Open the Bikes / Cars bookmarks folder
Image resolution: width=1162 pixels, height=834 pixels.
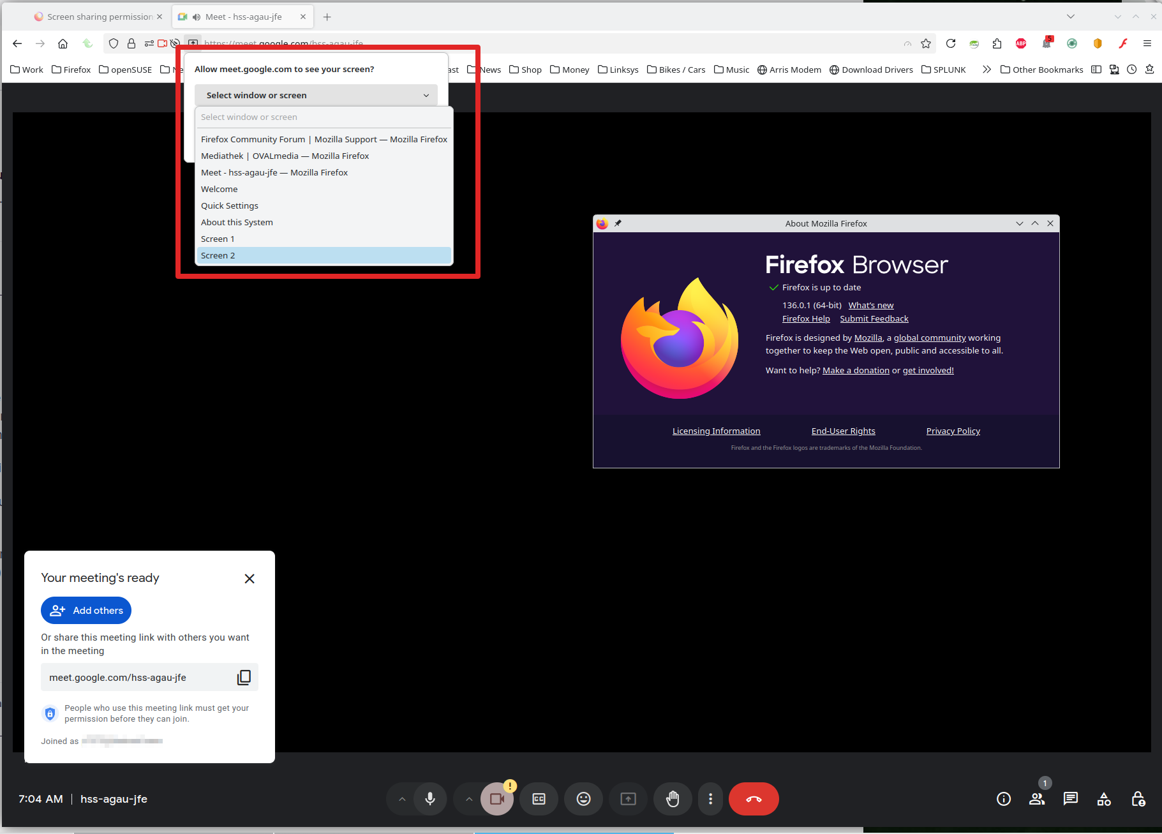(x=676, y=70)
